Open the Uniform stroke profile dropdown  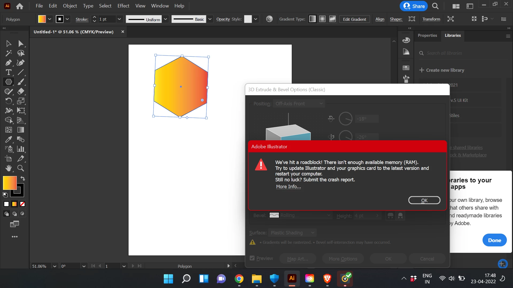tap(165, 19)
